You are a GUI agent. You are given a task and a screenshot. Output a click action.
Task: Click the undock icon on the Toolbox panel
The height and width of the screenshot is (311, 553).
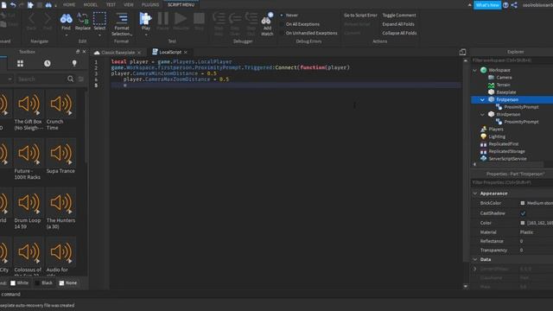pos(78,52)
